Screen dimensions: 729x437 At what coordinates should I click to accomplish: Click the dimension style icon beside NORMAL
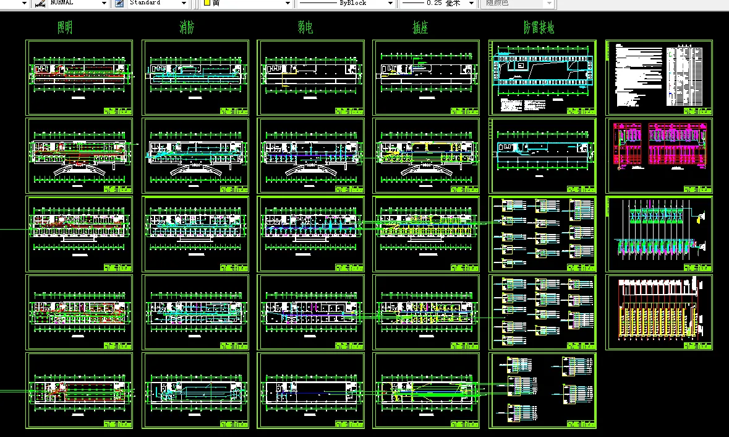(40, 3)
